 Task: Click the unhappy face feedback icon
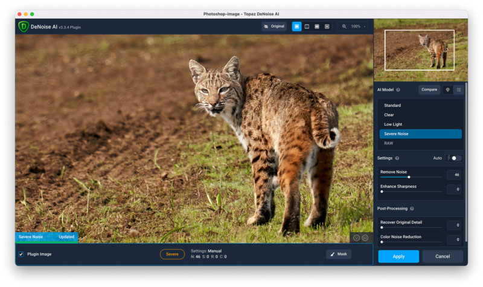tap(365, 238)
